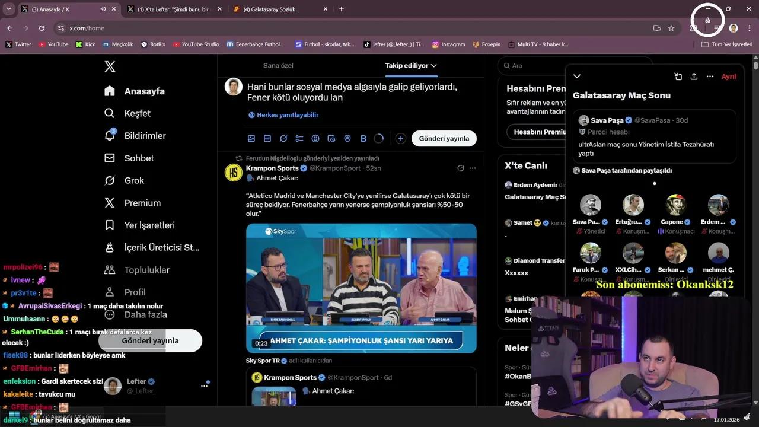The width and height of the screenshot is (759, 427).
Task: Open the YouTube bookmark
Action: [53, 44]
